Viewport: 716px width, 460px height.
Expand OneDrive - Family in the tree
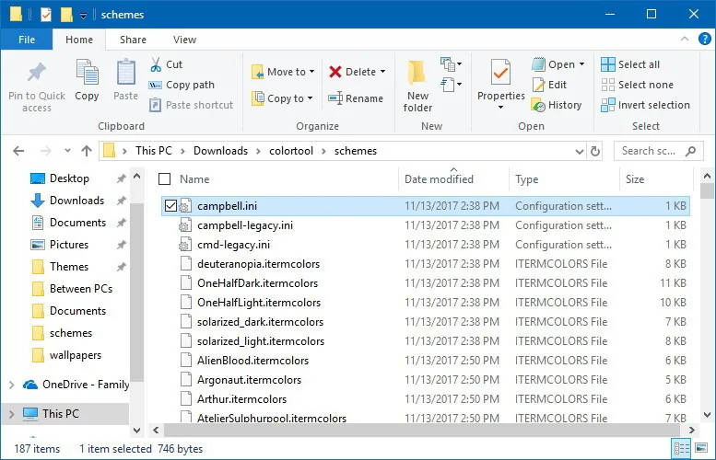point(11,385)
